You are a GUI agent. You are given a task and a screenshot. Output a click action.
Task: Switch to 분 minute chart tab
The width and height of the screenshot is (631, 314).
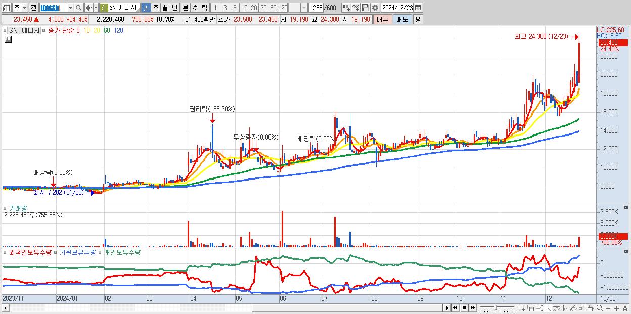185,8
